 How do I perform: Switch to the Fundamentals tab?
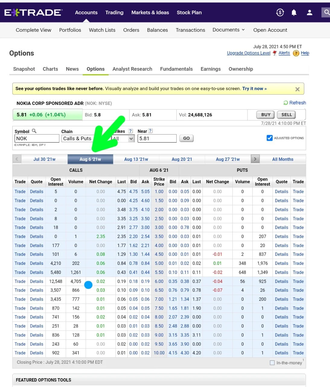click(x=176, y=69)
